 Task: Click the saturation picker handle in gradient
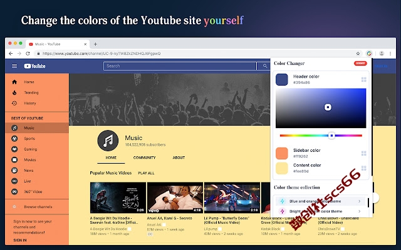(328, 107)
